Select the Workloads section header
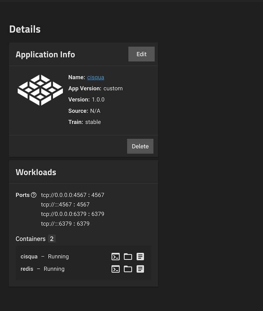This screenshot has height=311, width=263. (36, 172)
